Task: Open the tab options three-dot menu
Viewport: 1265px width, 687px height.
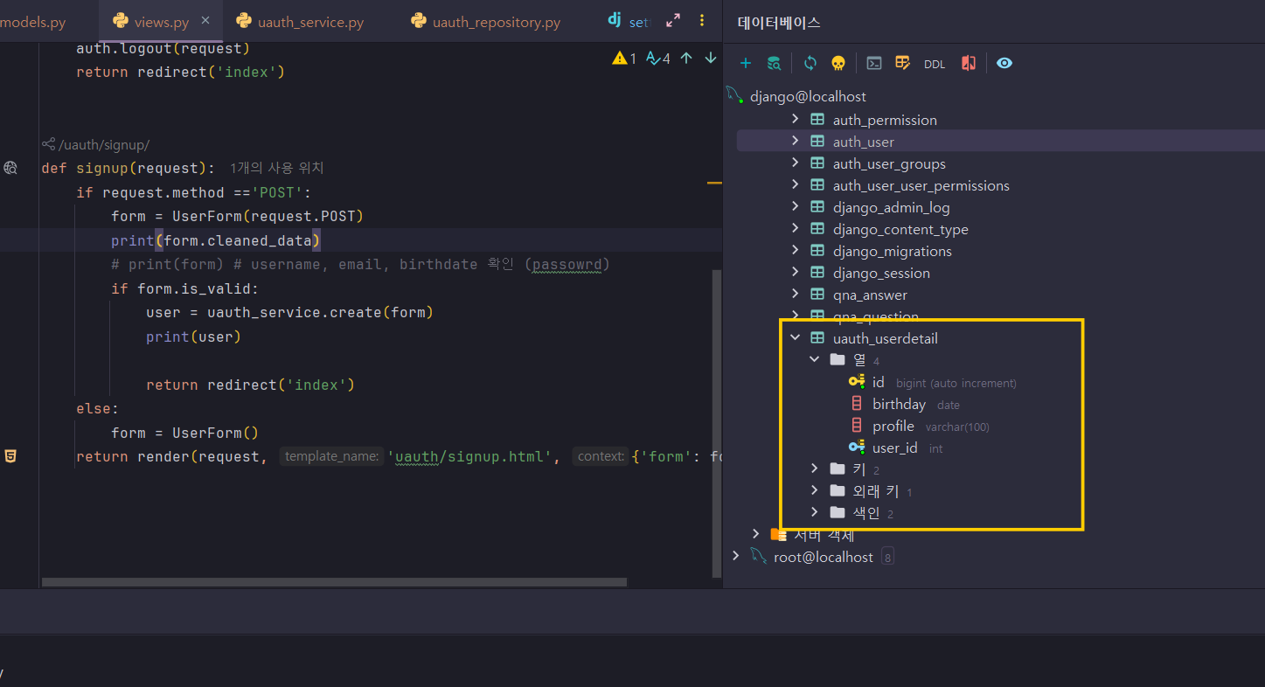Action: click(702, 21)
